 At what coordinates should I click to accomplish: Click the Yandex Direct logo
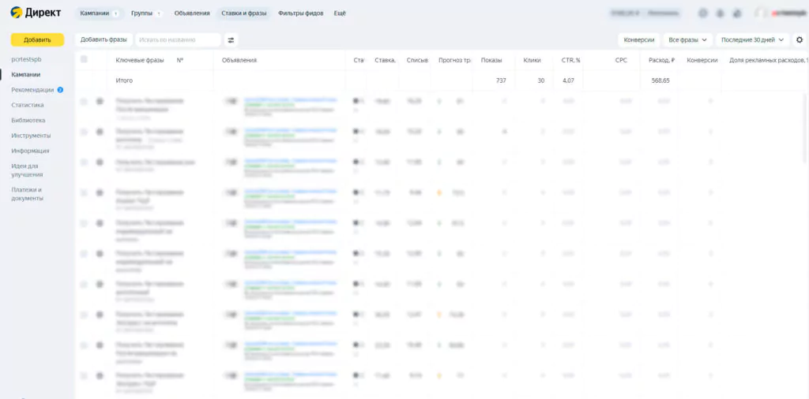(x=36, y=13)
